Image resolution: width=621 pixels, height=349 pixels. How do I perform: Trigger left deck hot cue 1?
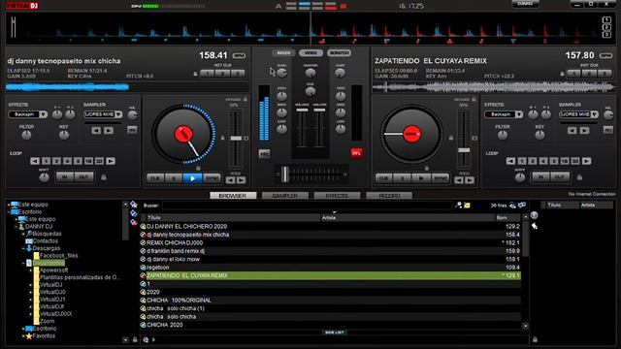coord(207,74)
